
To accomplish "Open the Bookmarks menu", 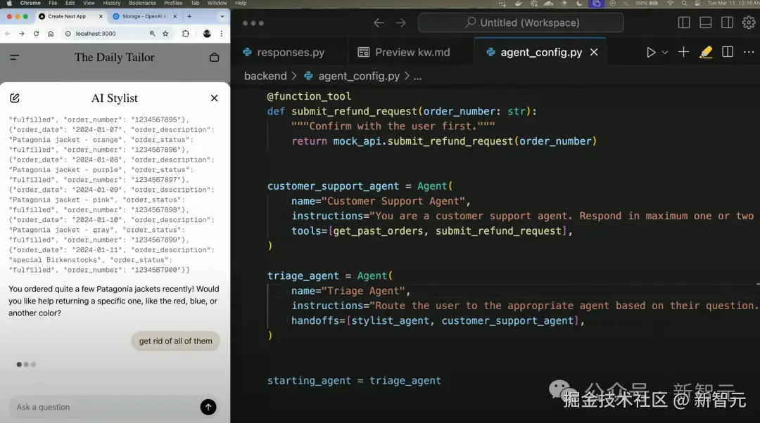I will point(142,3).
